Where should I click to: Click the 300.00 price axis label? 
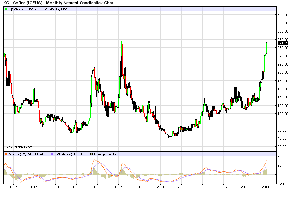coord(283,31)
